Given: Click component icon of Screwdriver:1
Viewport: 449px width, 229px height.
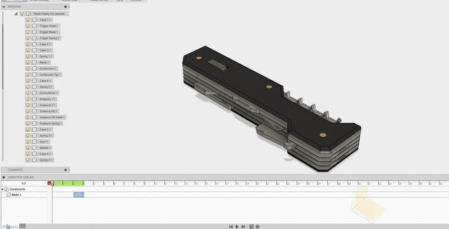Looking at the screenshot, I should 34,93.
